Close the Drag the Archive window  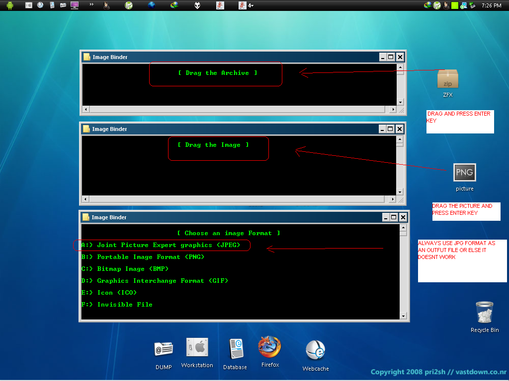[400, 57]
